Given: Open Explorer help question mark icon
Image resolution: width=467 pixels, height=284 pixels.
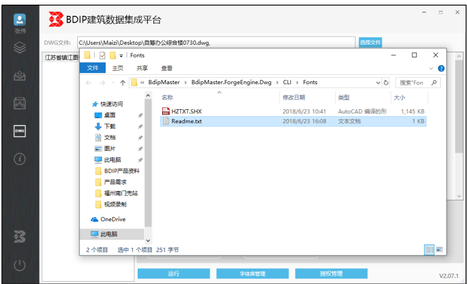Looking at the screenshot, I should tap(441, 69).
